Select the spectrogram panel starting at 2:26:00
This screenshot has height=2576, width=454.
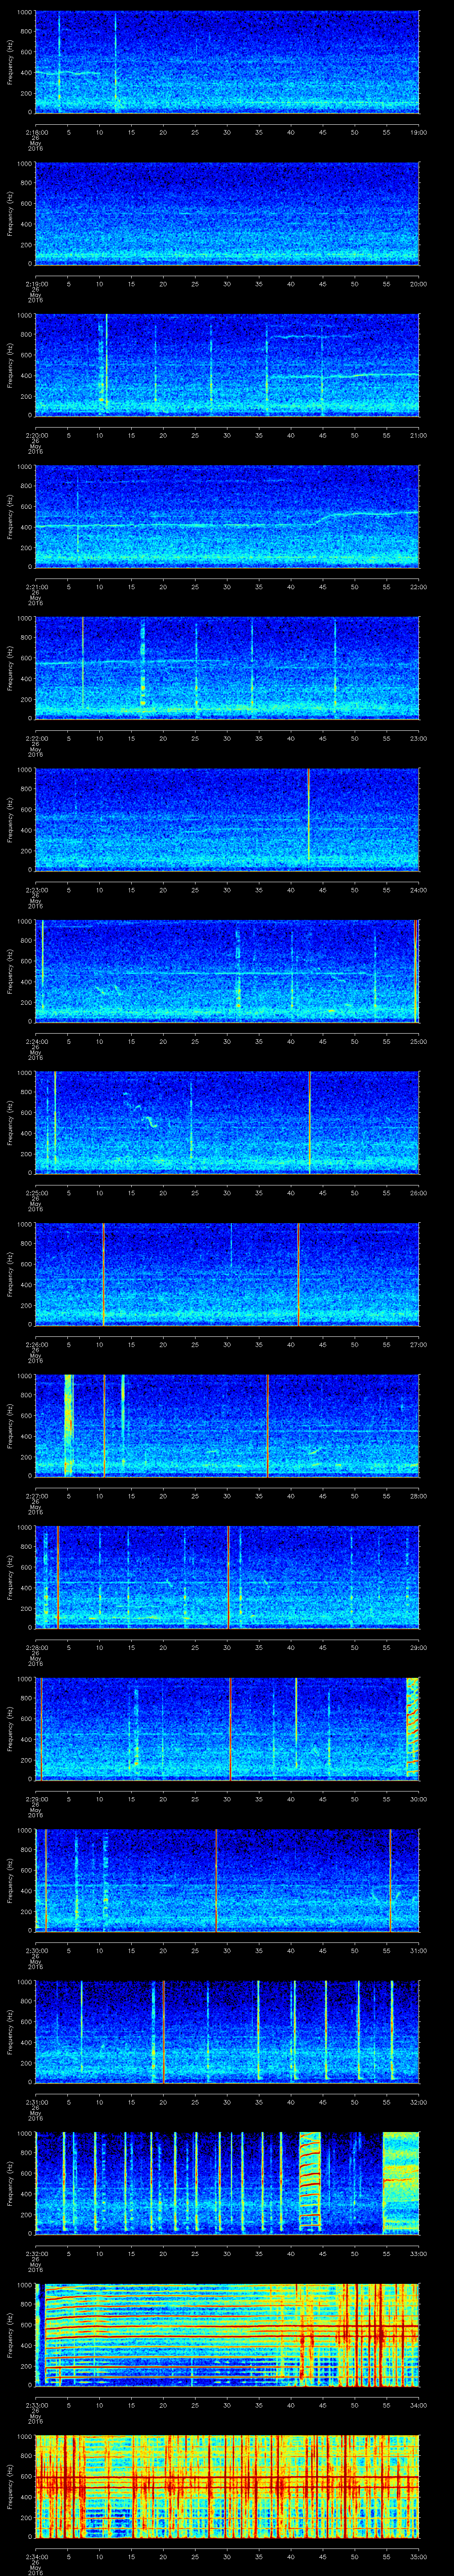227,1274
